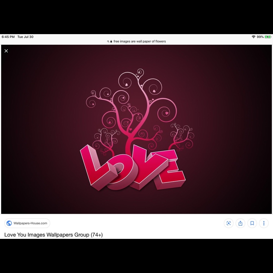Click the magnifier icon in the address bar
Screen dimensions: 273x273
[x=108, y=41]
